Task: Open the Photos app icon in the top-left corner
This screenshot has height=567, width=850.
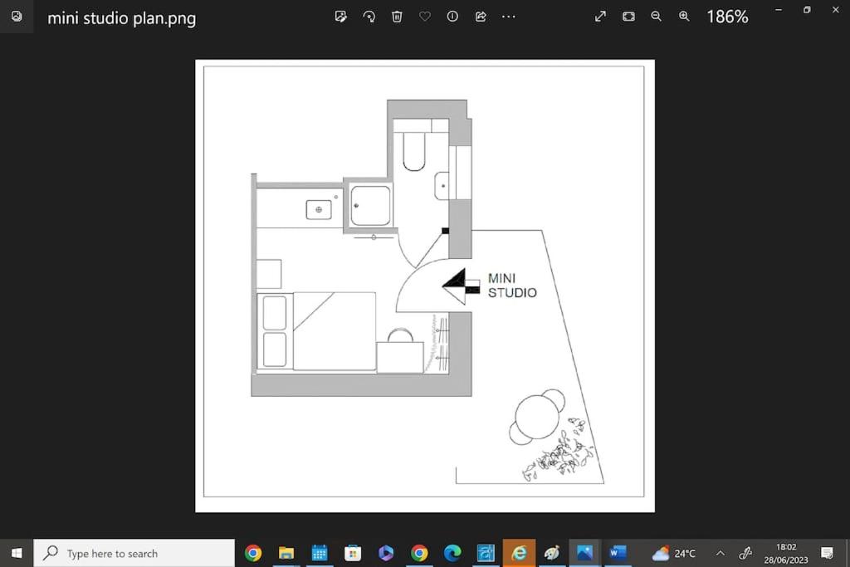Action: pyautogui.click(x=17, y=17)
